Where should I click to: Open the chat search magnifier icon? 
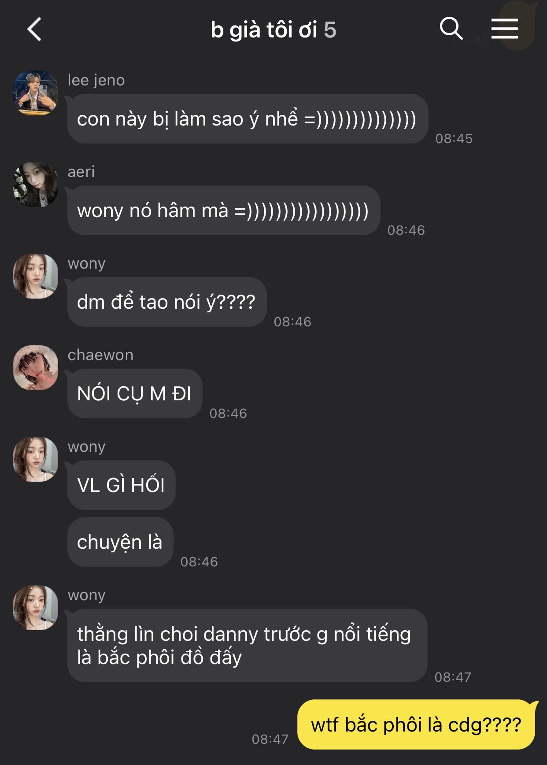(x=451, y=29)
